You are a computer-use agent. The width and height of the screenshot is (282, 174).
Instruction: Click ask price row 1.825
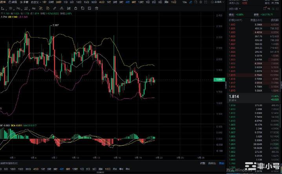(x=254, y=52)
